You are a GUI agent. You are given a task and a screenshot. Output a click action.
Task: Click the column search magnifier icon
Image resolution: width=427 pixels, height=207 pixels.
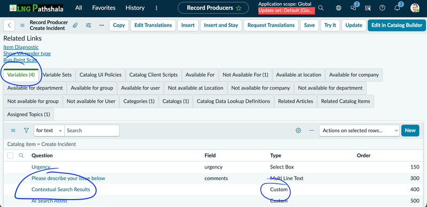[21, 156]
